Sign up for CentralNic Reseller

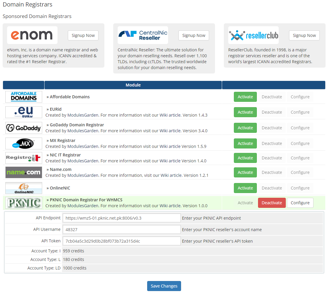point(194,35)
